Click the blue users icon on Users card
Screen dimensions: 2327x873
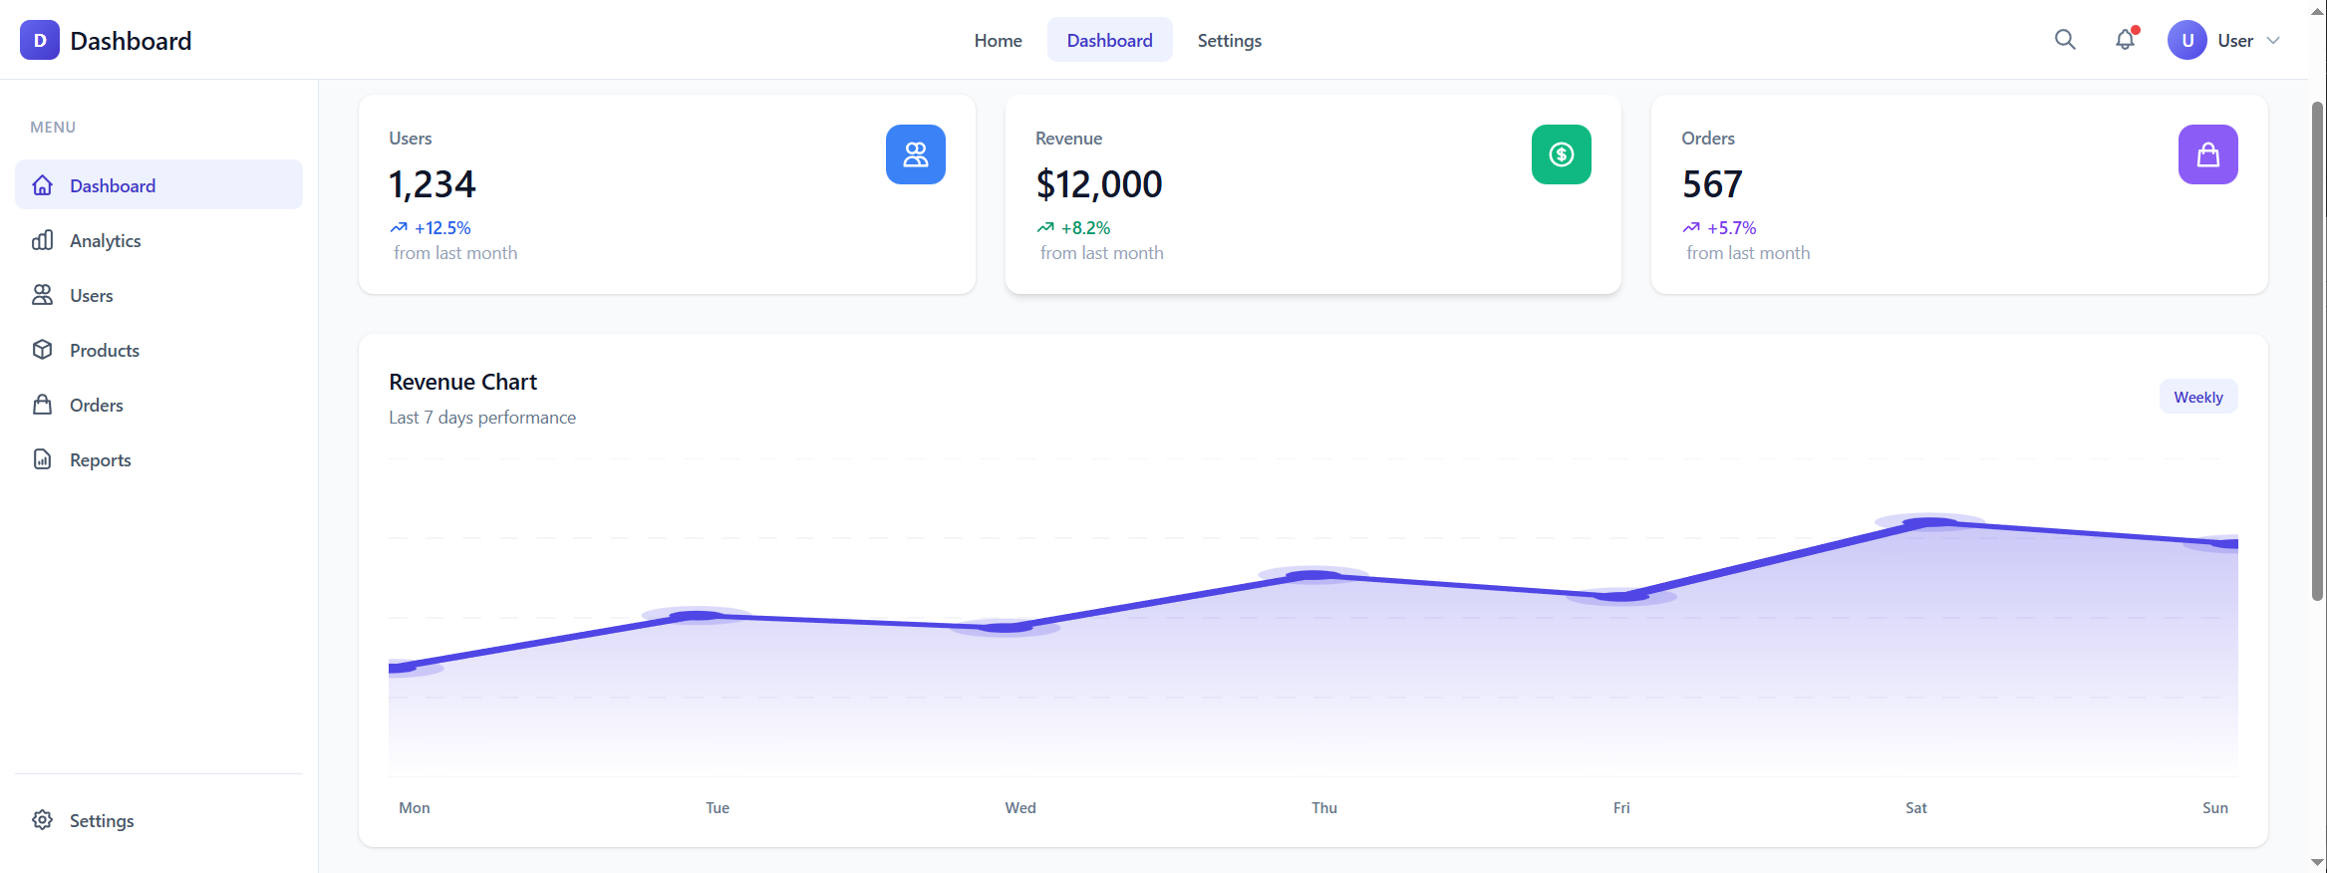coord(916,154)
